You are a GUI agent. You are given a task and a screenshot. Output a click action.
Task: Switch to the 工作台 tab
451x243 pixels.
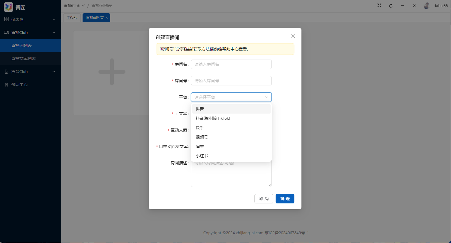tap(72, 18)
